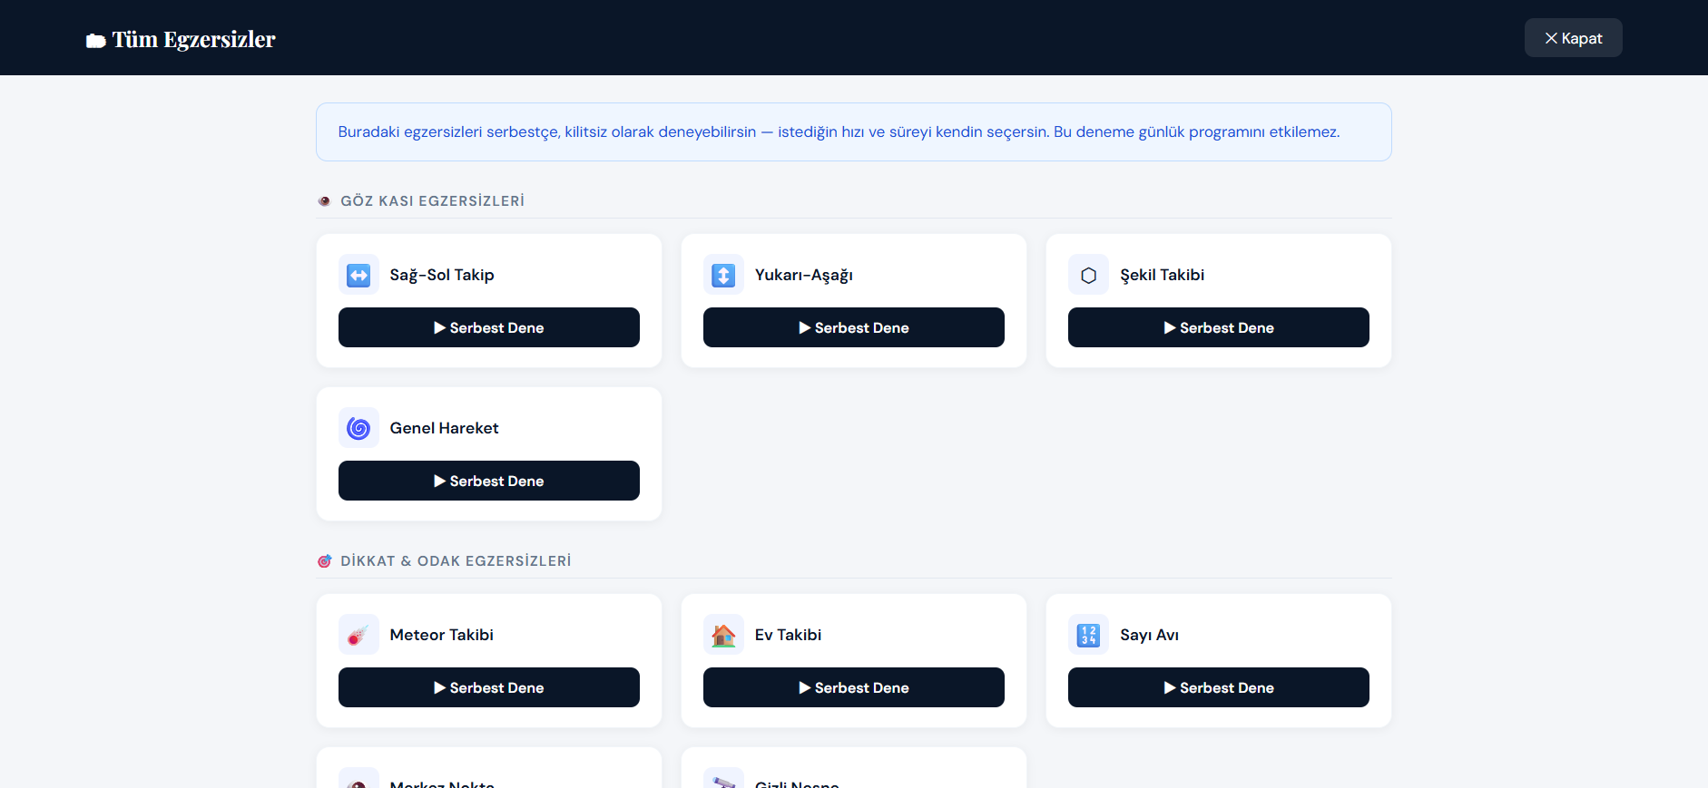This screenshot has width=1708, height=788.
Task: Start Serbest Dene for Sağ-Sol Takip
Action: pyautogui.click(x=489, y=327)
